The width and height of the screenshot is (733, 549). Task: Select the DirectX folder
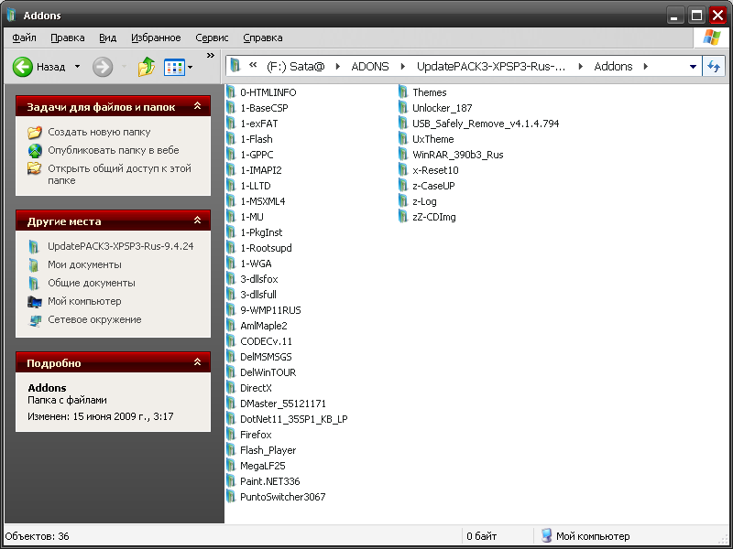tap(256, 388)
